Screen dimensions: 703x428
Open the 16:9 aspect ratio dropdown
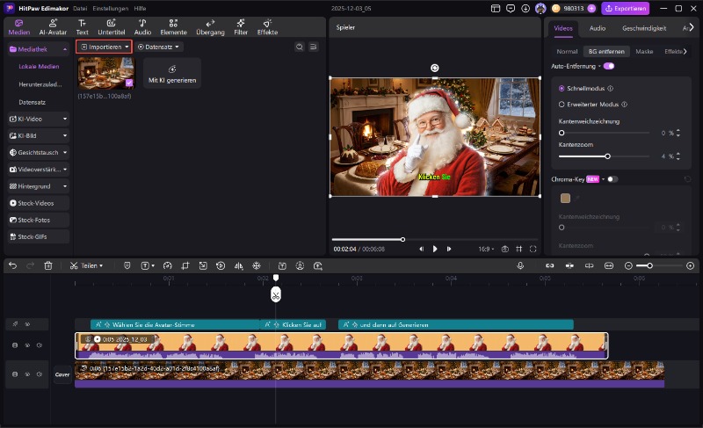pyautogui.click(x=486, y=249)
